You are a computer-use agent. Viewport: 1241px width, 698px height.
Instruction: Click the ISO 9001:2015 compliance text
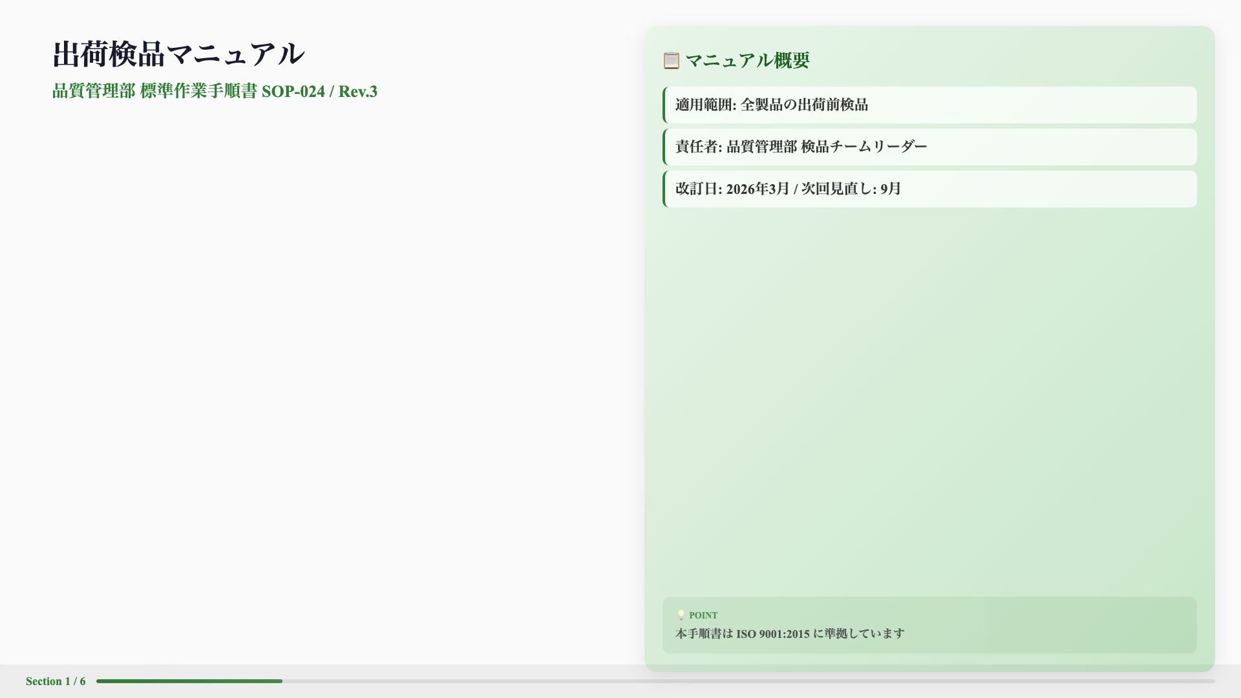(x=789, y=634)
